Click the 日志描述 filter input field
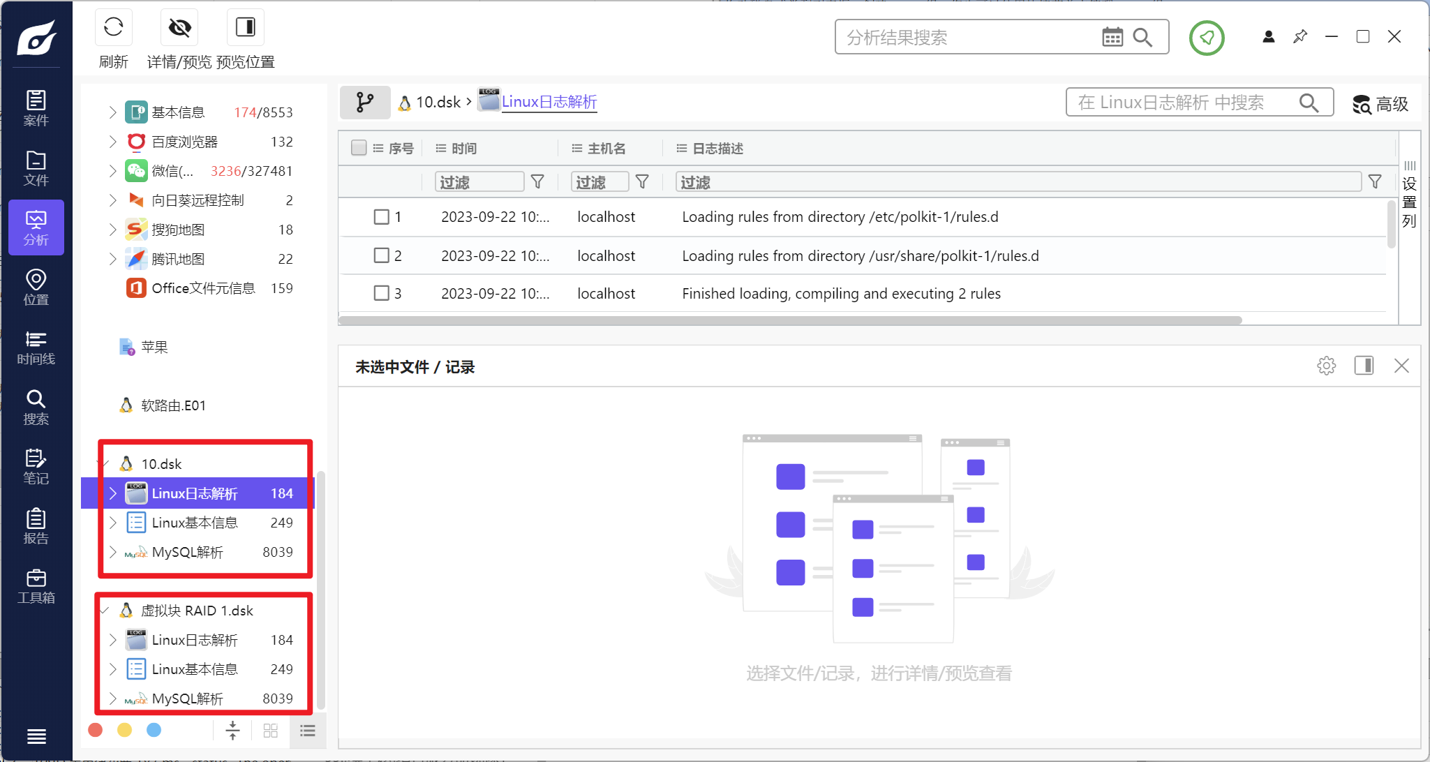This screenshot has height=762, width=1430. [x=1019, y=181]
